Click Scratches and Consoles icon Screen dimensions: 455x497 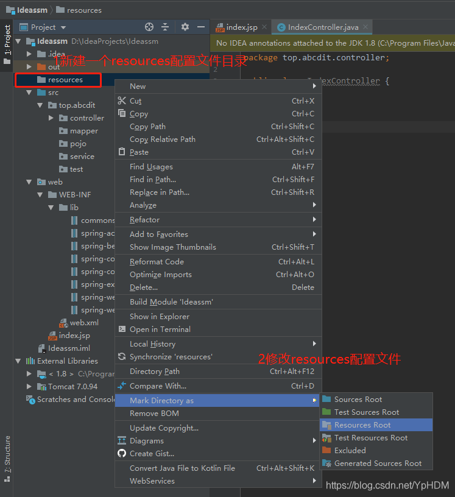tap(30, 400)
